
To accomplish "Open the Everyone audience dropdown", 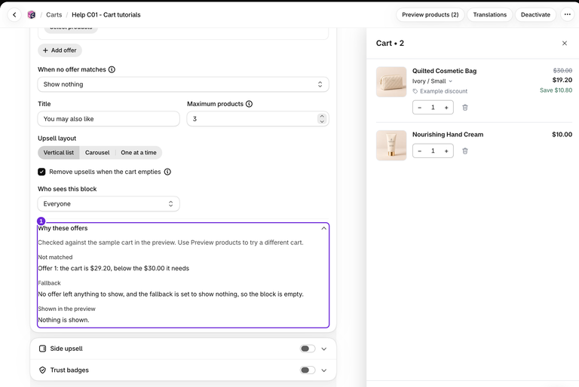I will [x=109, y=204].
